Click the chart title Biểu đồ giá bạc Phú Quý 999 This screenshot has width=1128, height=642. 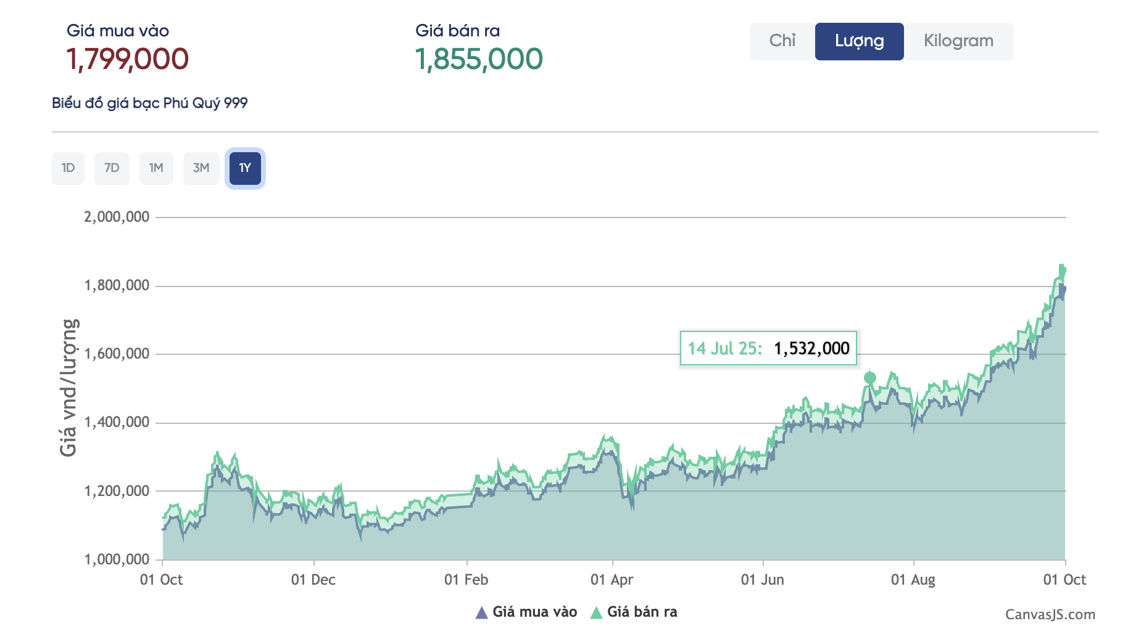pyautogui.click(x=149, y=103)
